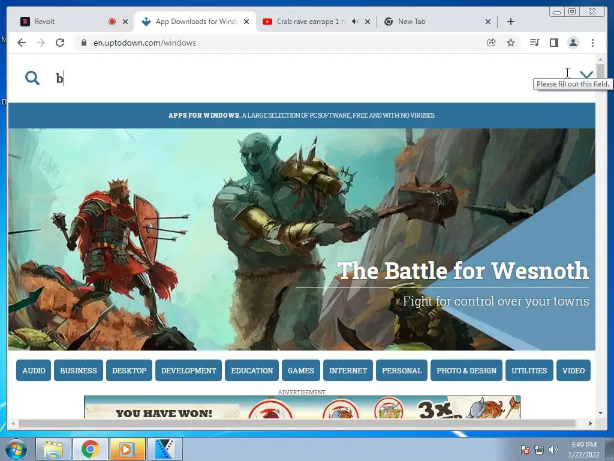Close the Crab rave earrape tab
The image size is (614, 461).
368,22
